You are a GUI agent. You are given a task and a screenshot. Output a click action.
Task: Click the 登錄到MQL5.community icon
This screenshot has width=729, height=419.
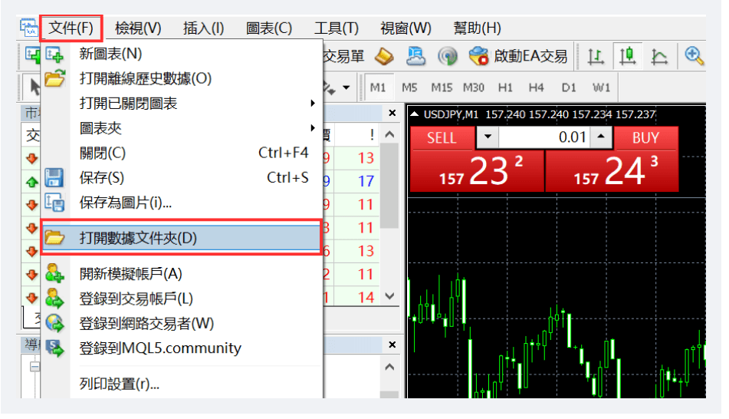[x=55, y=348]
